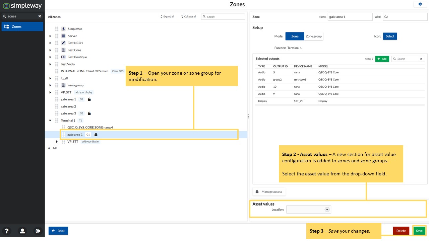Click the logout arrow icon in sidebar

38,231
